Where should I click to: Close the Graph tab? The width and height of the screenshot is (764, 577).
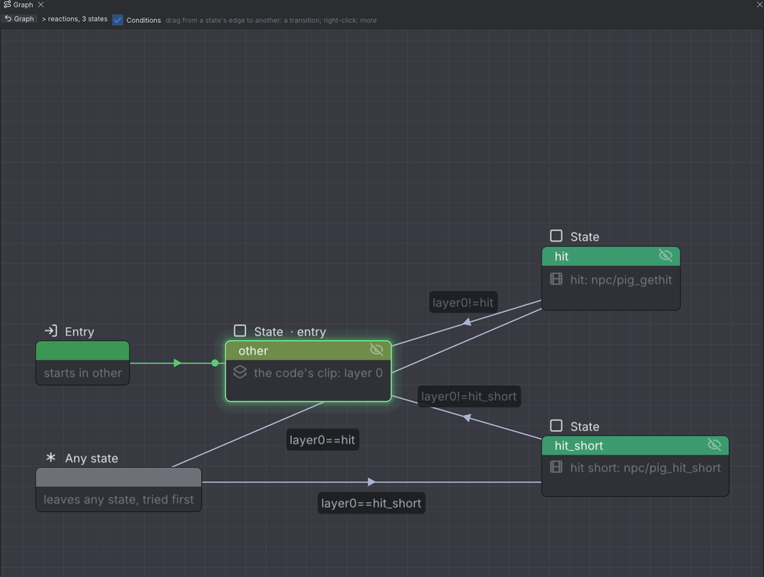(41, 5)
